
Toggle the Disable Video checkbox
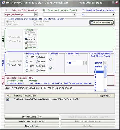[8, 37]
